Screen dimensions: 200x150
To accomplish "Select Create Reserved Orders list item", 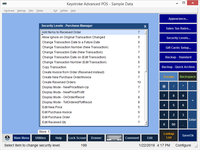I will click(x=59, y=82).
